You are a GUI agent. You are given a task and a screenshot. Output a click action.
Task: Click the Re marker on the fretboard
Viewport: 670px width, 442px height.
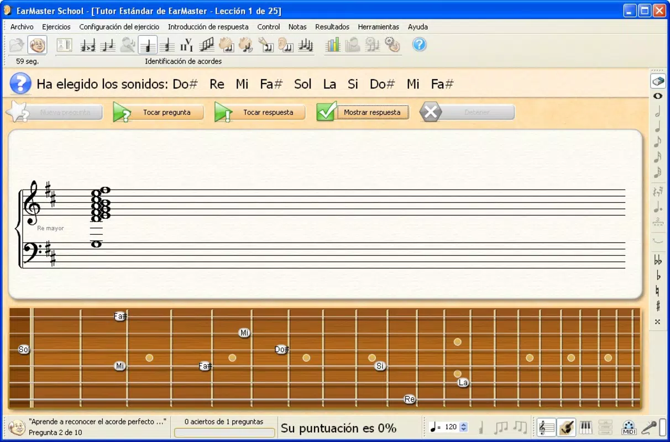[x=410, y=399]
